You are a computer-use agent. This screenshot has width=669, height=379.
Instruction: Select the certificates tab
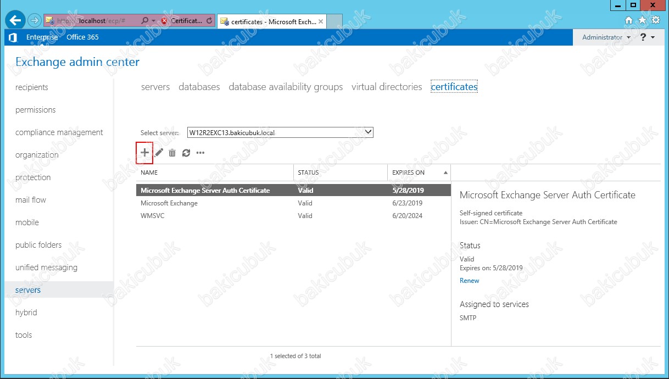[454, 87]
